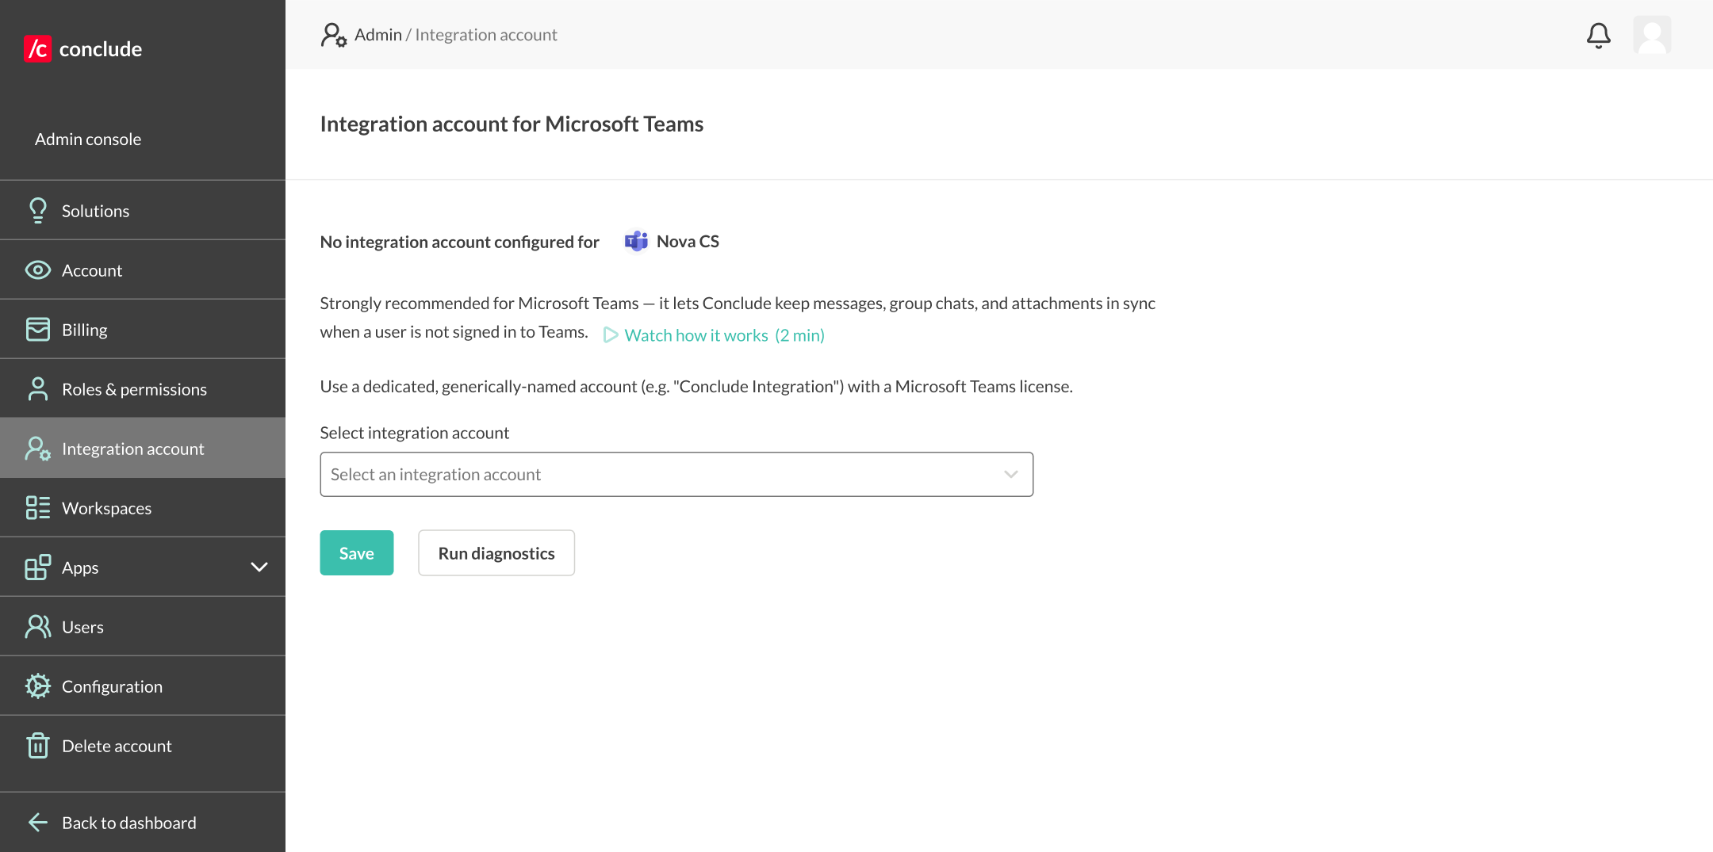Click Back to dashboard link
Image resolution: width=1713 pixels, height=852 pixels.
pyautogui.click(x=143, y=823)
